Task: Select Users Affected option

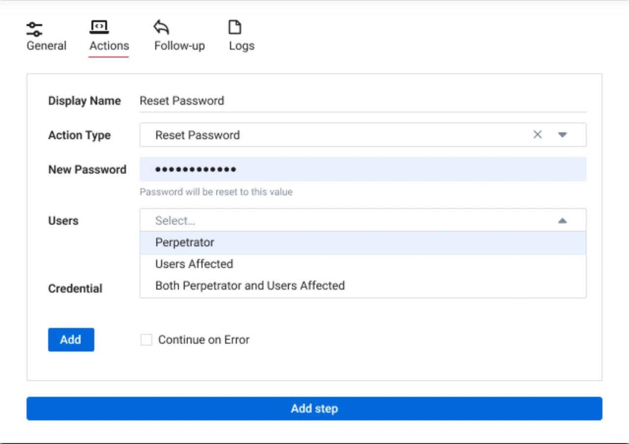Action: pyautogui.click(x=193, y=264)
